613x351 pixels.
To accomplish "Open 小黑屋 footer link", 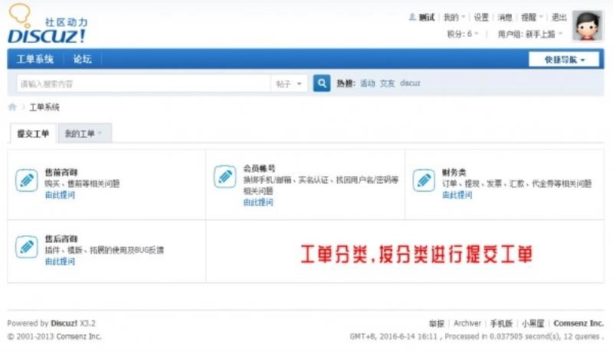I will [533, 323].
